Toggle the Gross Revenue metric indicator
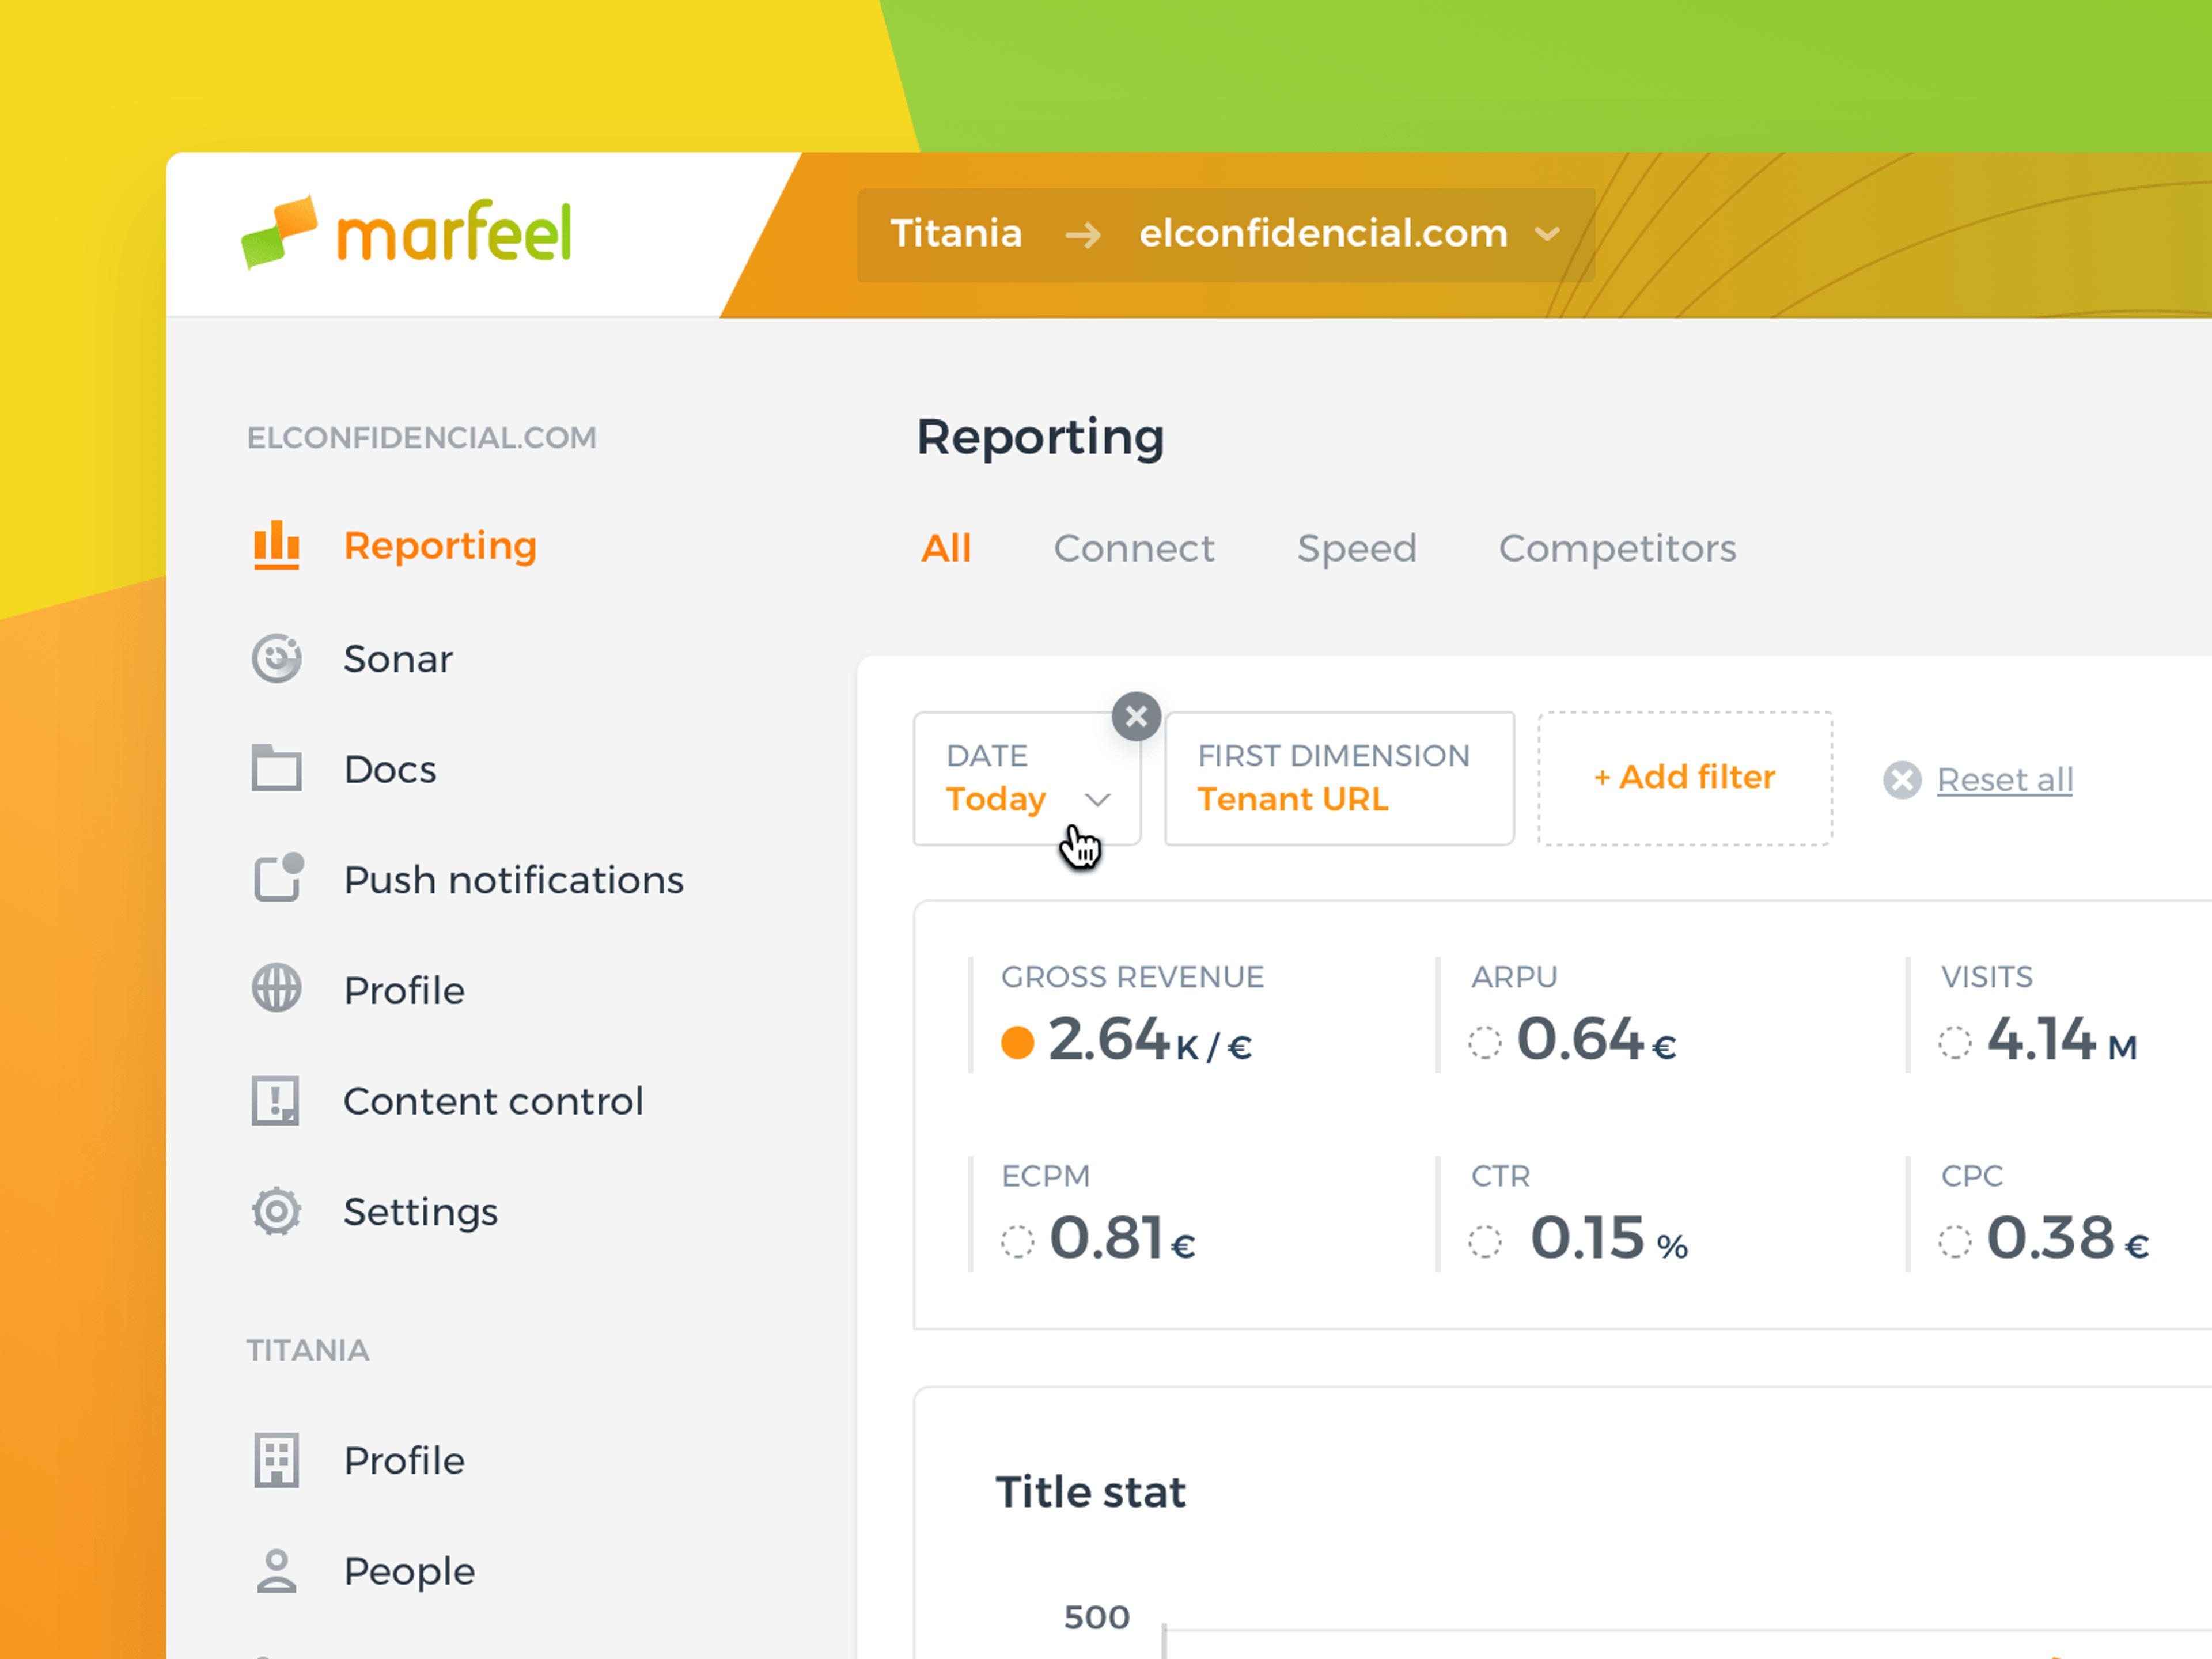 pyautogui.click(x=1017, y=1042)
